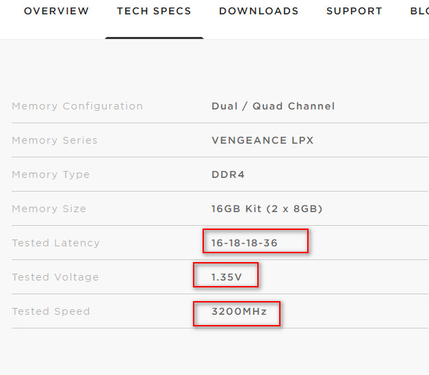Click the Memory Size label

pos(49,209)
